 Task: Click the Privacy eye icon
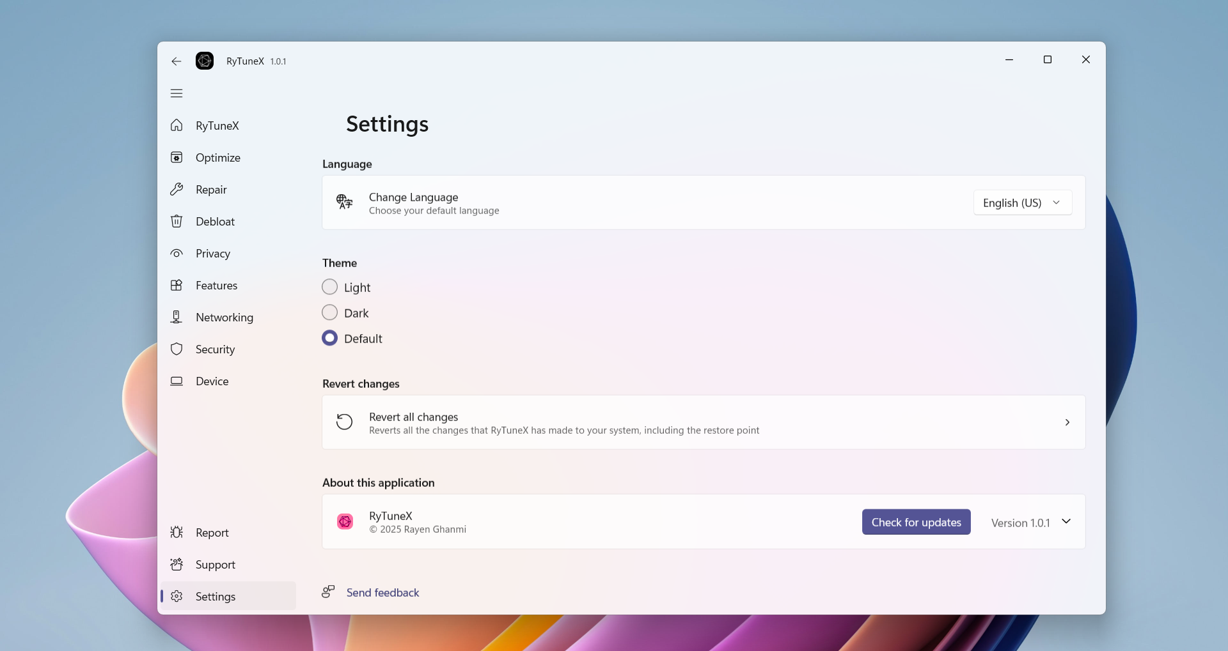[177, 253]
